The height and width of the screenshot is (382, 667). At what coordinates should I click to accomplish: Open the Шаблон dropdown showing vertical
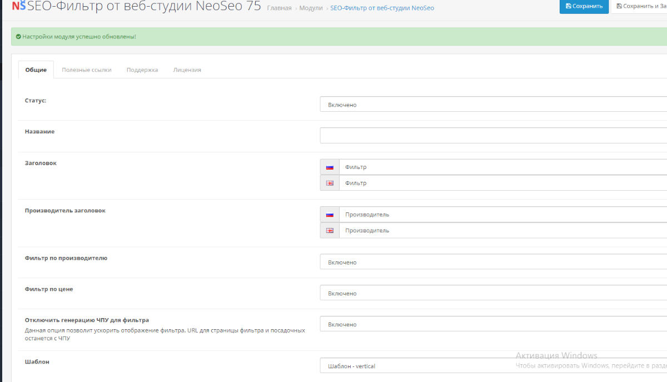[x=494, y=366]
